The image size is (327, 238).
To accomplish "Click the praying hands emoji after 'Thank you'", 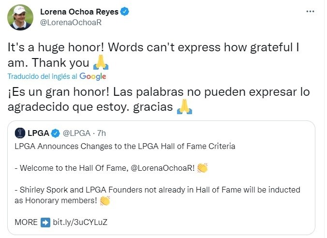I will point(99,62).
